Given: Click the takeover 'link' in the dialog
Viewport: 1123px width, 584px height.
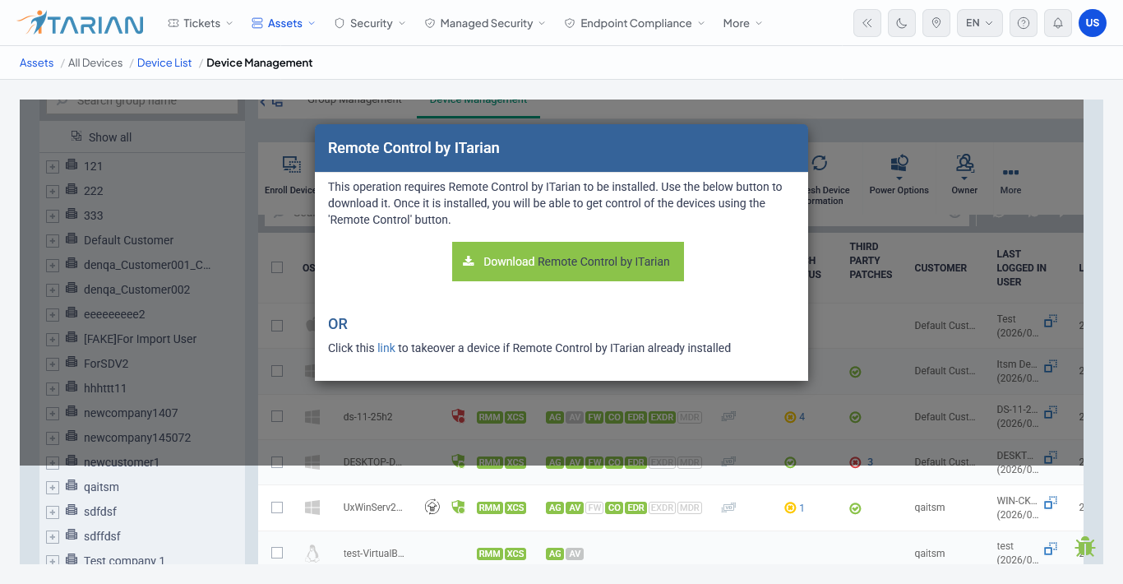Looking at the screenshot, I should click(x=386, y=348).
